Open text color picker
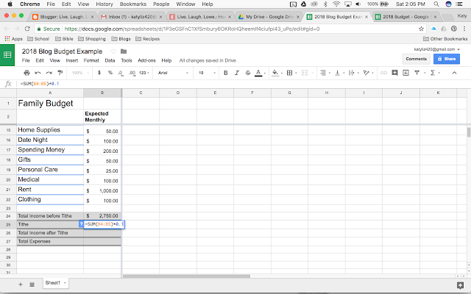The width and height of the screenshot is (471, 294). coord(258,73)
